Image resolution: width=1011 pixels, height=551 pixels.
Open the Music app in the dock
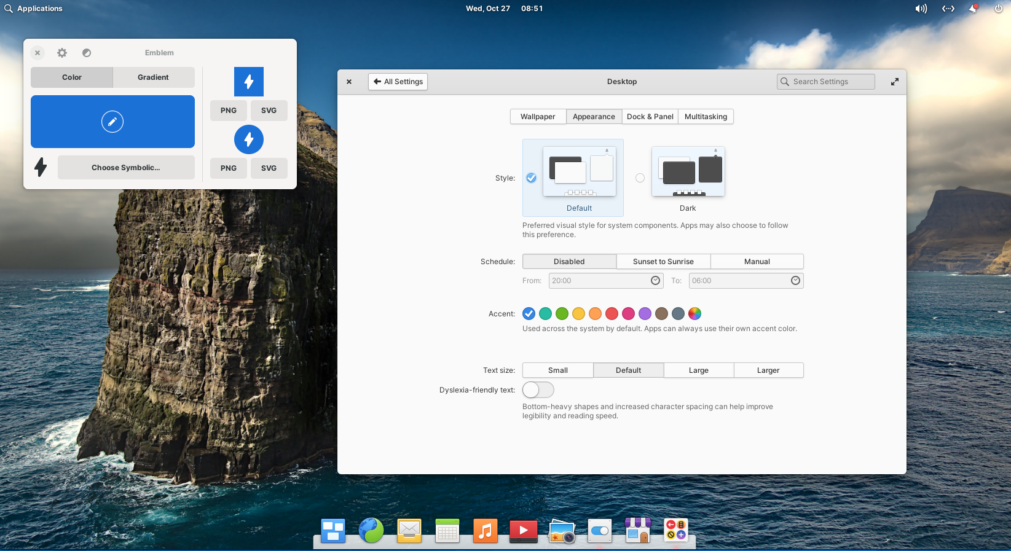click(x=485, y=531)
